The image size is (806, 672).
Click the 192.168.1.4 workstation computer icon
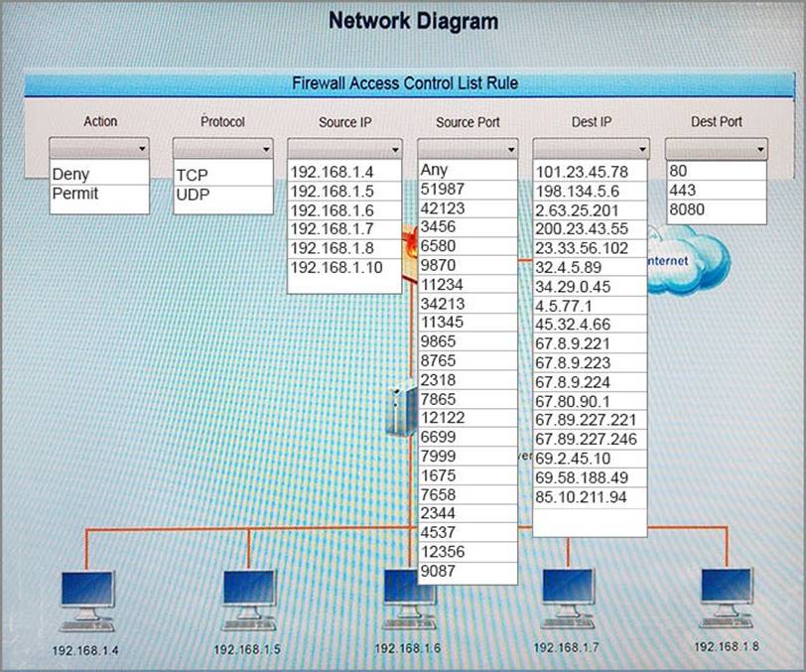[x=88, y=601]
